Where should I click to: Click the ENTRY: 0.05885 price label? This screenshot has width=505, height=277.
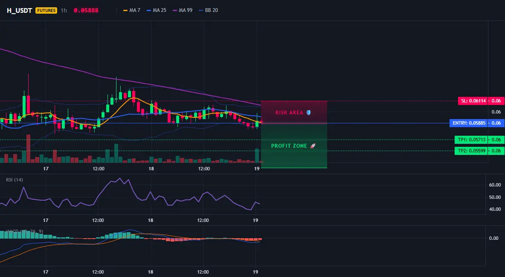click(x=469, y=123)
